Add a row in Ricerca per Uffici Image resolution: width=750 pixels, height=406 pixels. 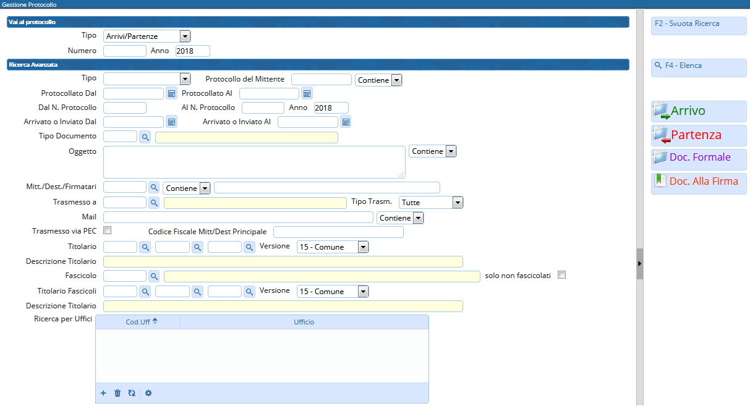pos(103,393)
